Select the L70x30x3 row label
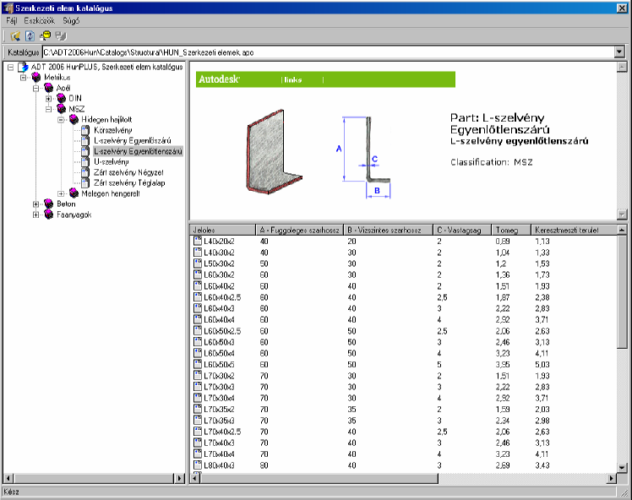Viewport: 632px width, 500px height. (219, 387)
